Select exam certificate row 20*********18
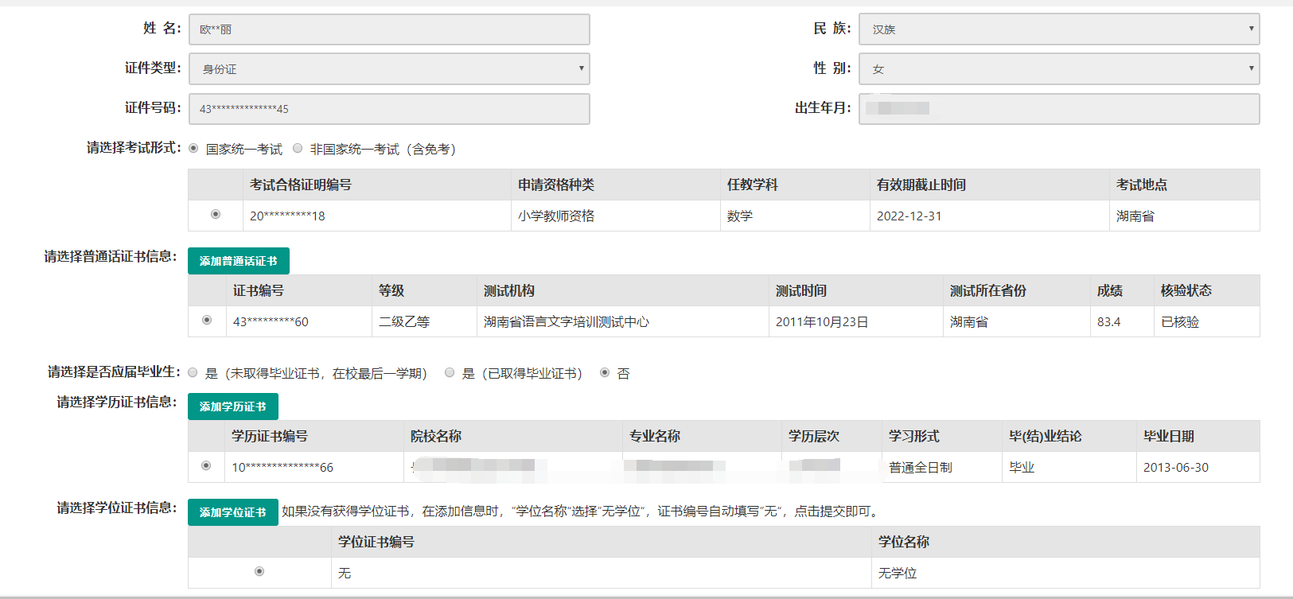This screenshot has width=1293, height=599. [x=216, y=215]
